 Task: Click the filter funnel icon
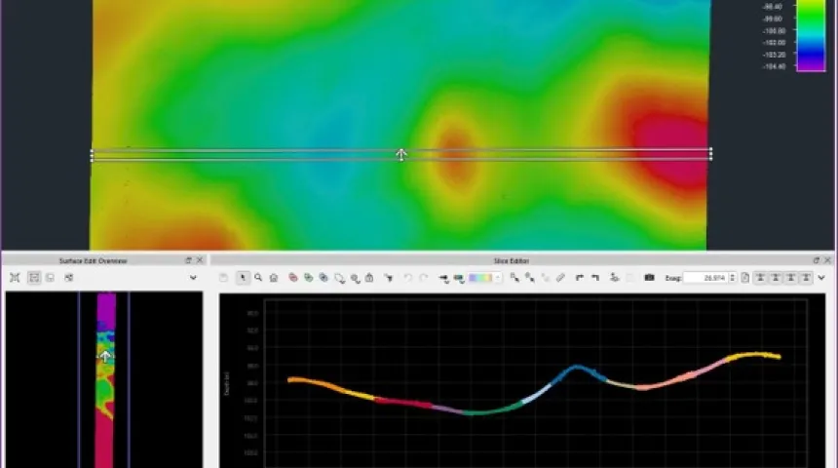tap(389, 278)
